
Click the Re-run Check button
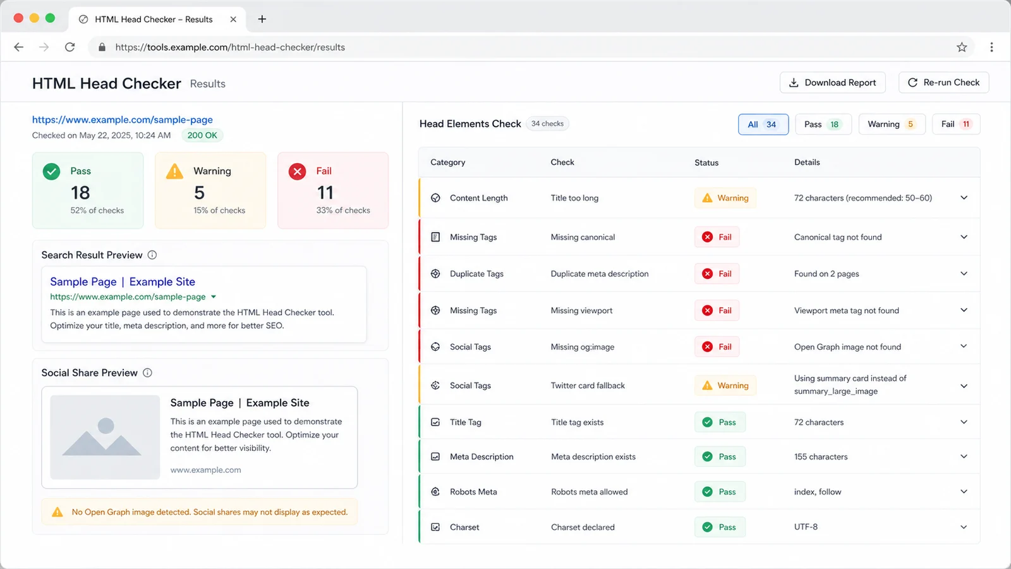943,82
